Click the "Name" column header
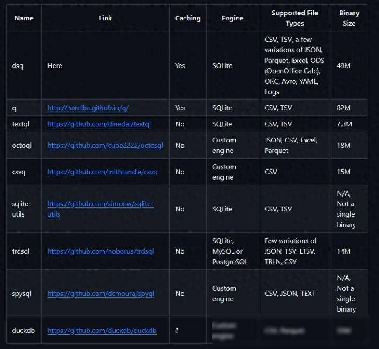 (x=24, y=18)
